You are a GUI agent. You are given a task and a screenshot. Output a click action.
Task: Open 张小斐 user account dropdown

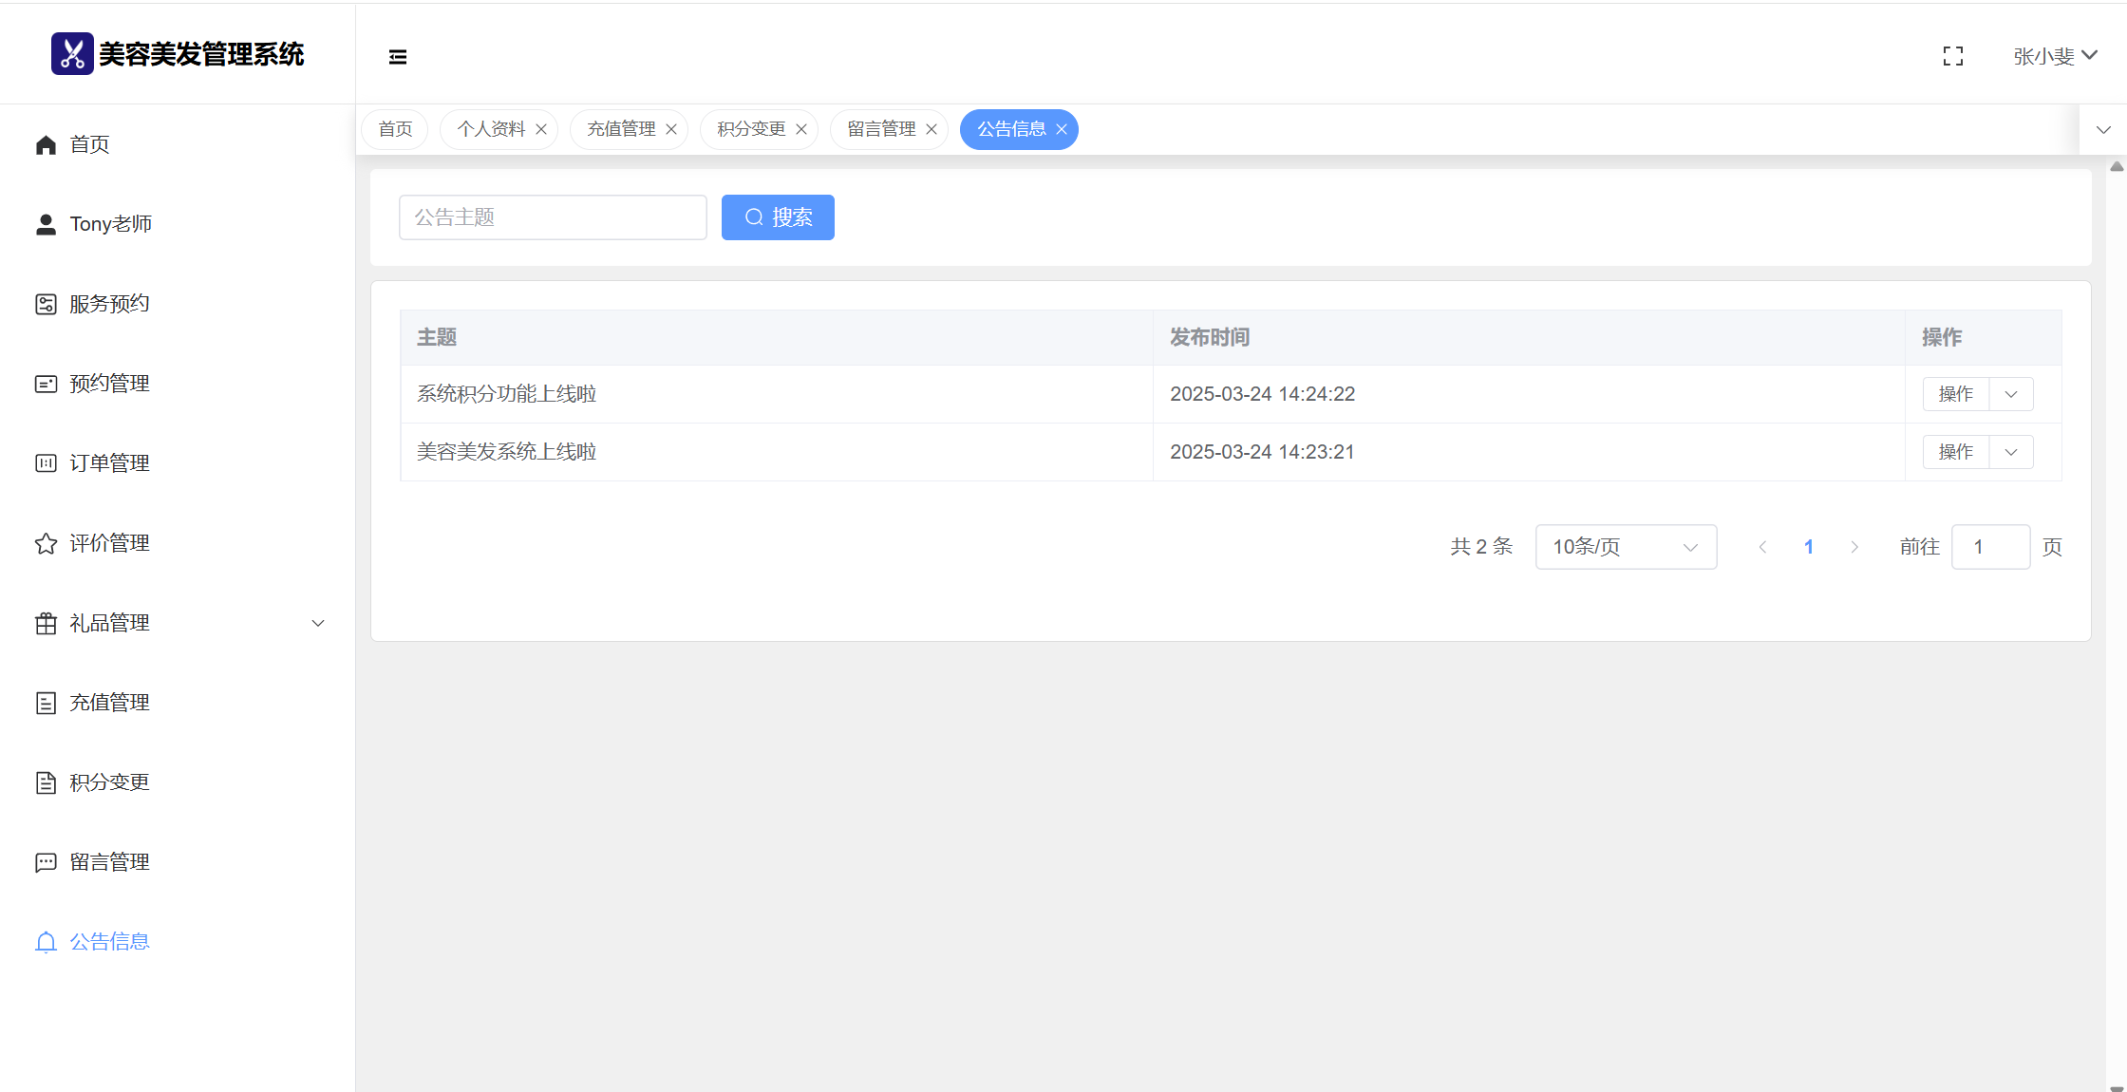2054,57
